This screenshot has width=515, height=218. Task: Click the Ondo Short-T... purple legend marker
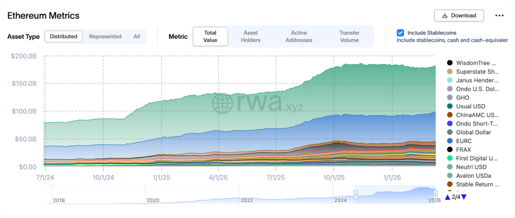pos(450,124)
